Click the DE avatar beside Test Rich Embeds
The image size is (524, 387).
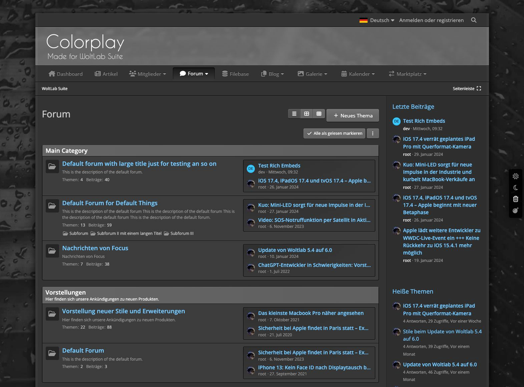point(250,169)
